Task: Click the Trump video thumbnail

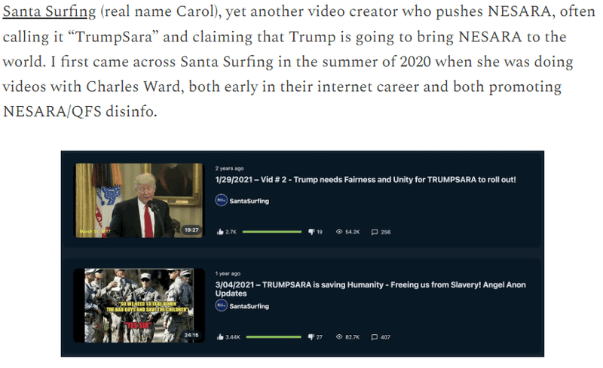Action: (139, 200)
